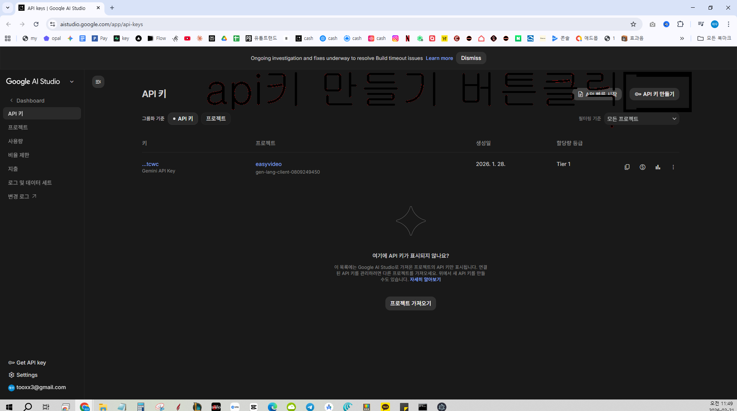Open Windows Start menu

(x=9, y=406)
